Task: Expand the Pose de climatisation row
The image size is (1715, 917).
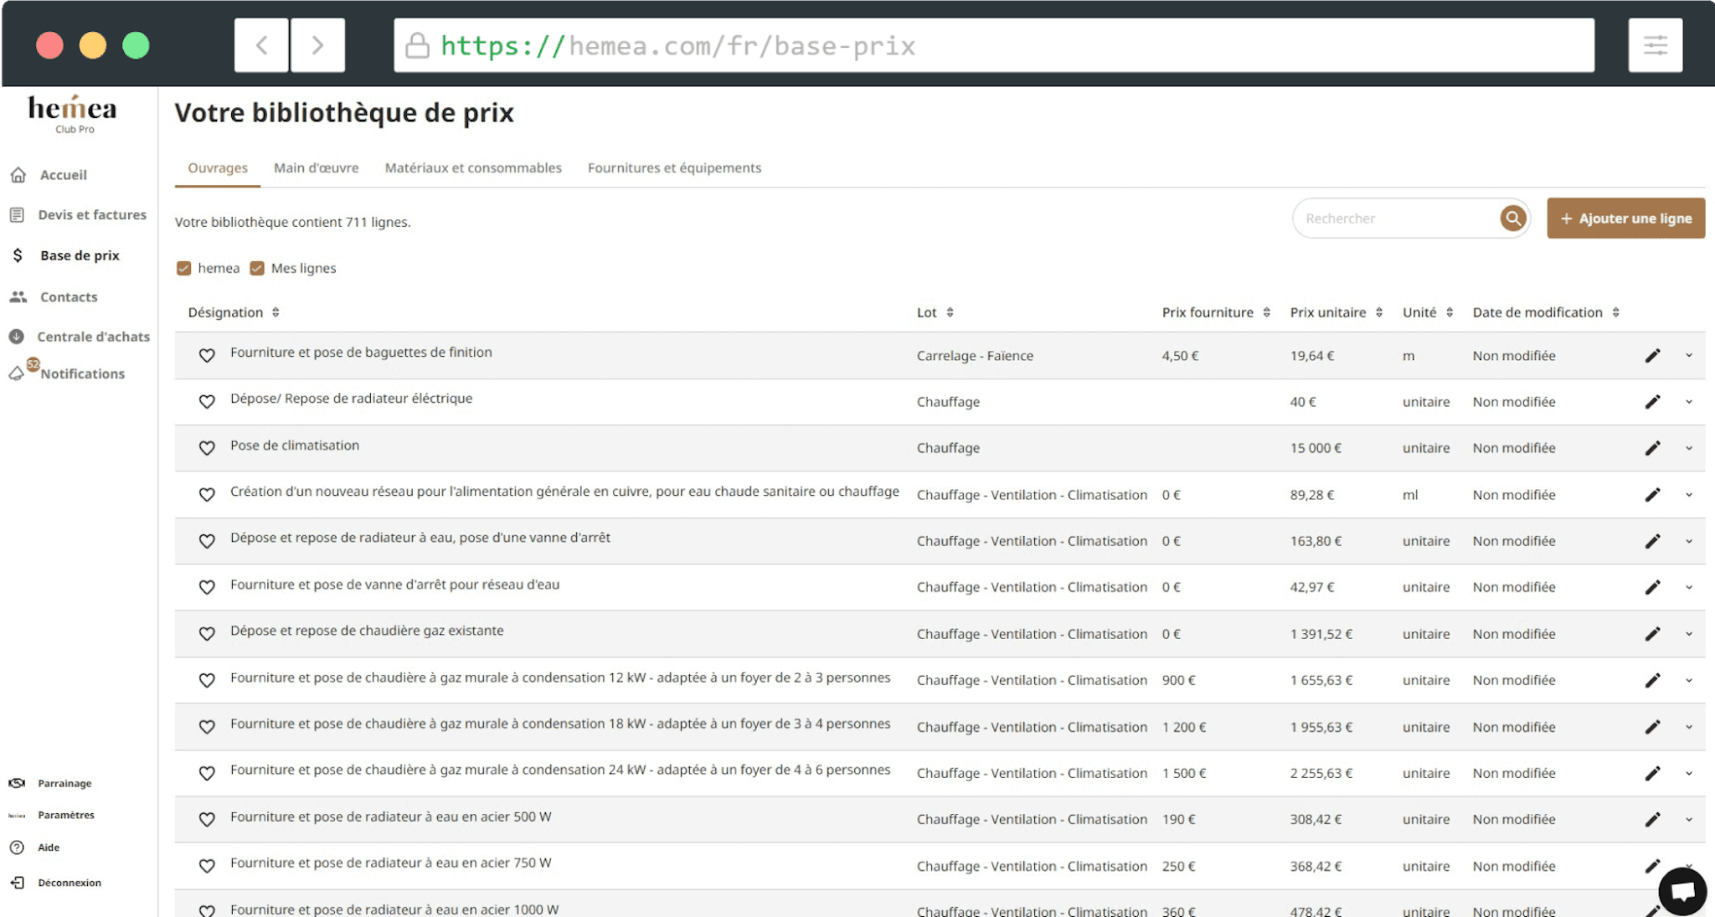Action: pos(1689,448)
